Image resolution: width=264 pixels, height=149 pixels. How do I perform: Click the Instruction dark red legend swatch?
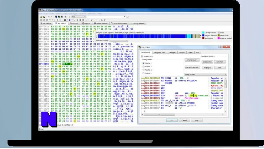tap(203, 38)
